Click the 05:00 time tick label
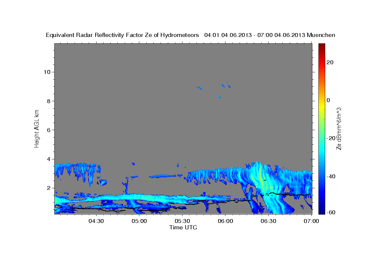This screenshot has width=386, height=257. (x=139, y=221)
